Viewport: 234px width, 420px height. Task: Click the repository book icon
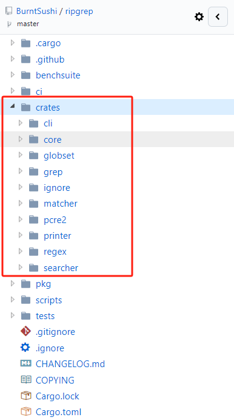tap(9, 12)
